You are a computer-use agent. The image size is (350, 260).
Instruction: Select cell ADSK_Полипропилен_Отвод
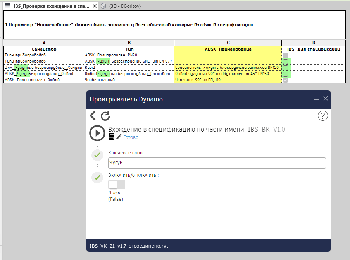click(44, 80)
